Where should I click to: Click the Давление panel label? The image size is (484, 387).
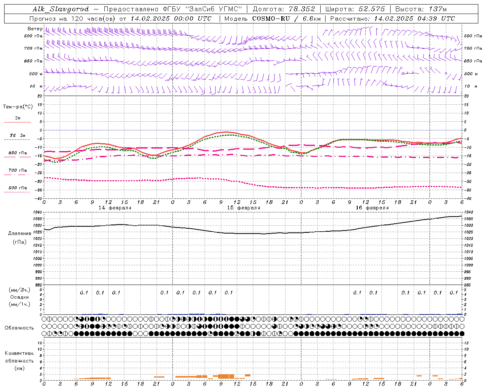coord(20,234)
